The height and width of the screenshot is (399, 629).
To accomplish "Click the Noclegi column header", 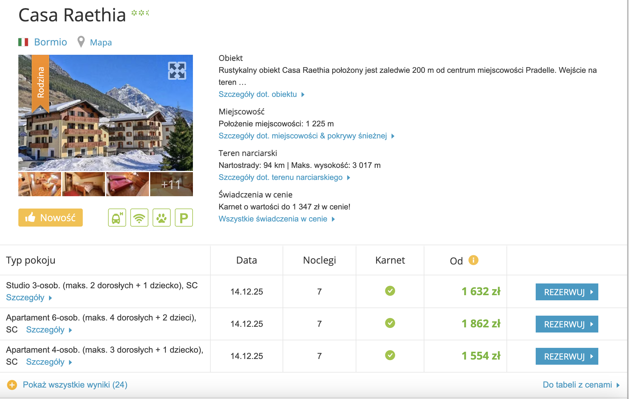I will (x=319, y=260).
